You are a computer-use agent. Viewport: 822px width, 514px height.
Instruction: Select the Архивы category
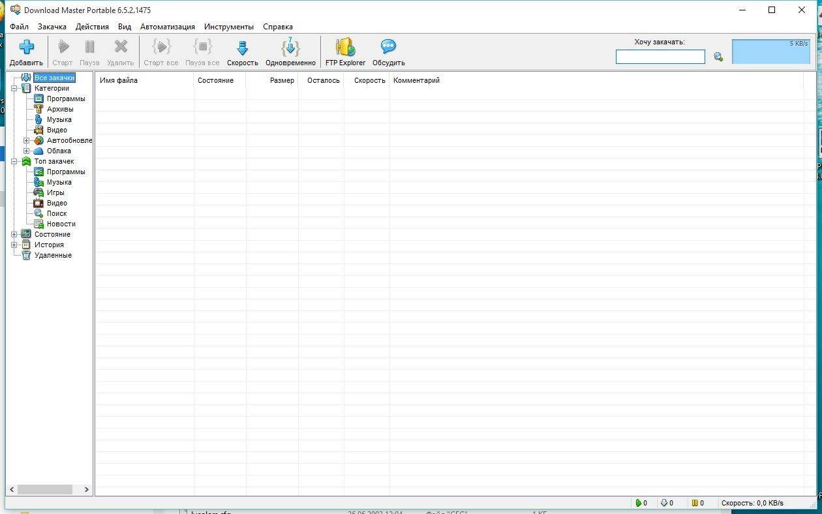coord(60,109)
